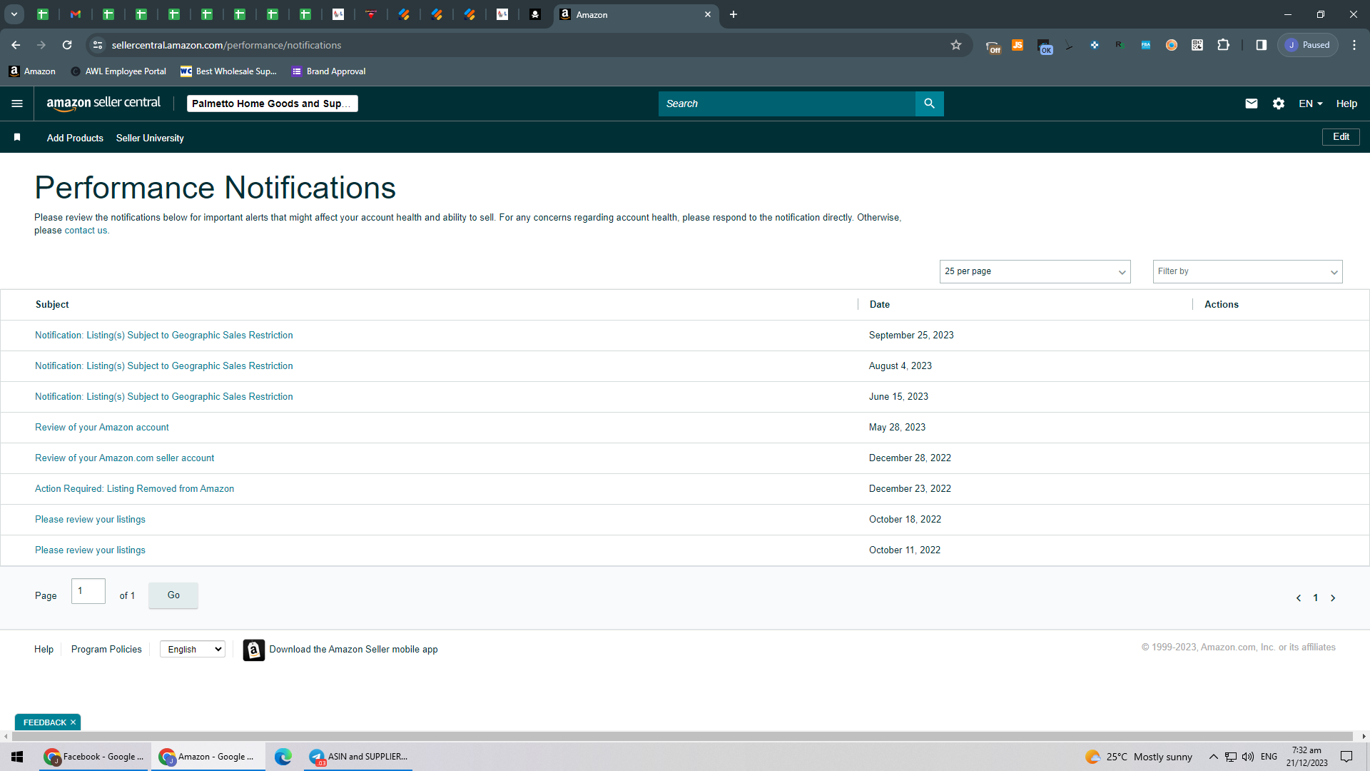
Task: Click the Edit button
Action: point(1341,137)
